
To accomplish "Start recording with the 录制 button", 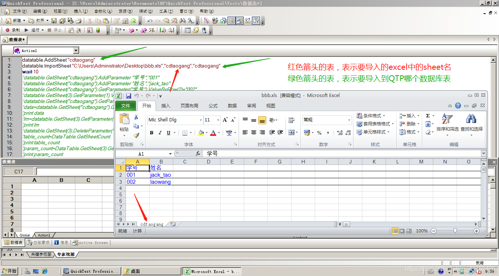I will [13, 30].
